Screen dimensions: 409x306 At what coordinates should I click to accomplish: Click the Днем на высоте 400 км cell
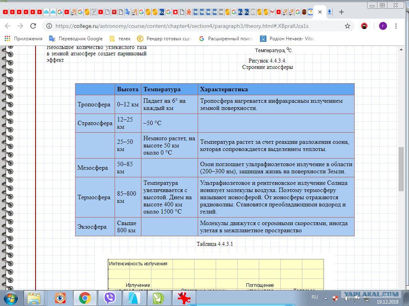click(169, 197)
